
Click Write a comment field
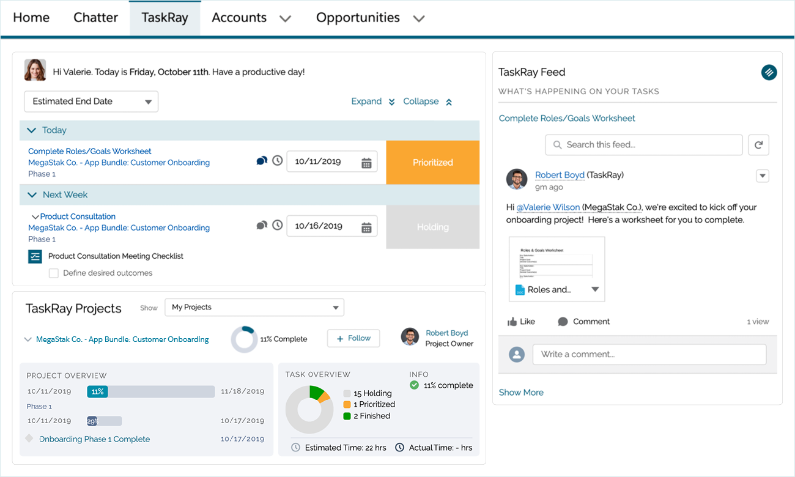649,355
